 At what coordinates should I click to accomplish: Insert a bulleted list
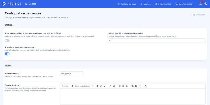click(x=123, y=86)
